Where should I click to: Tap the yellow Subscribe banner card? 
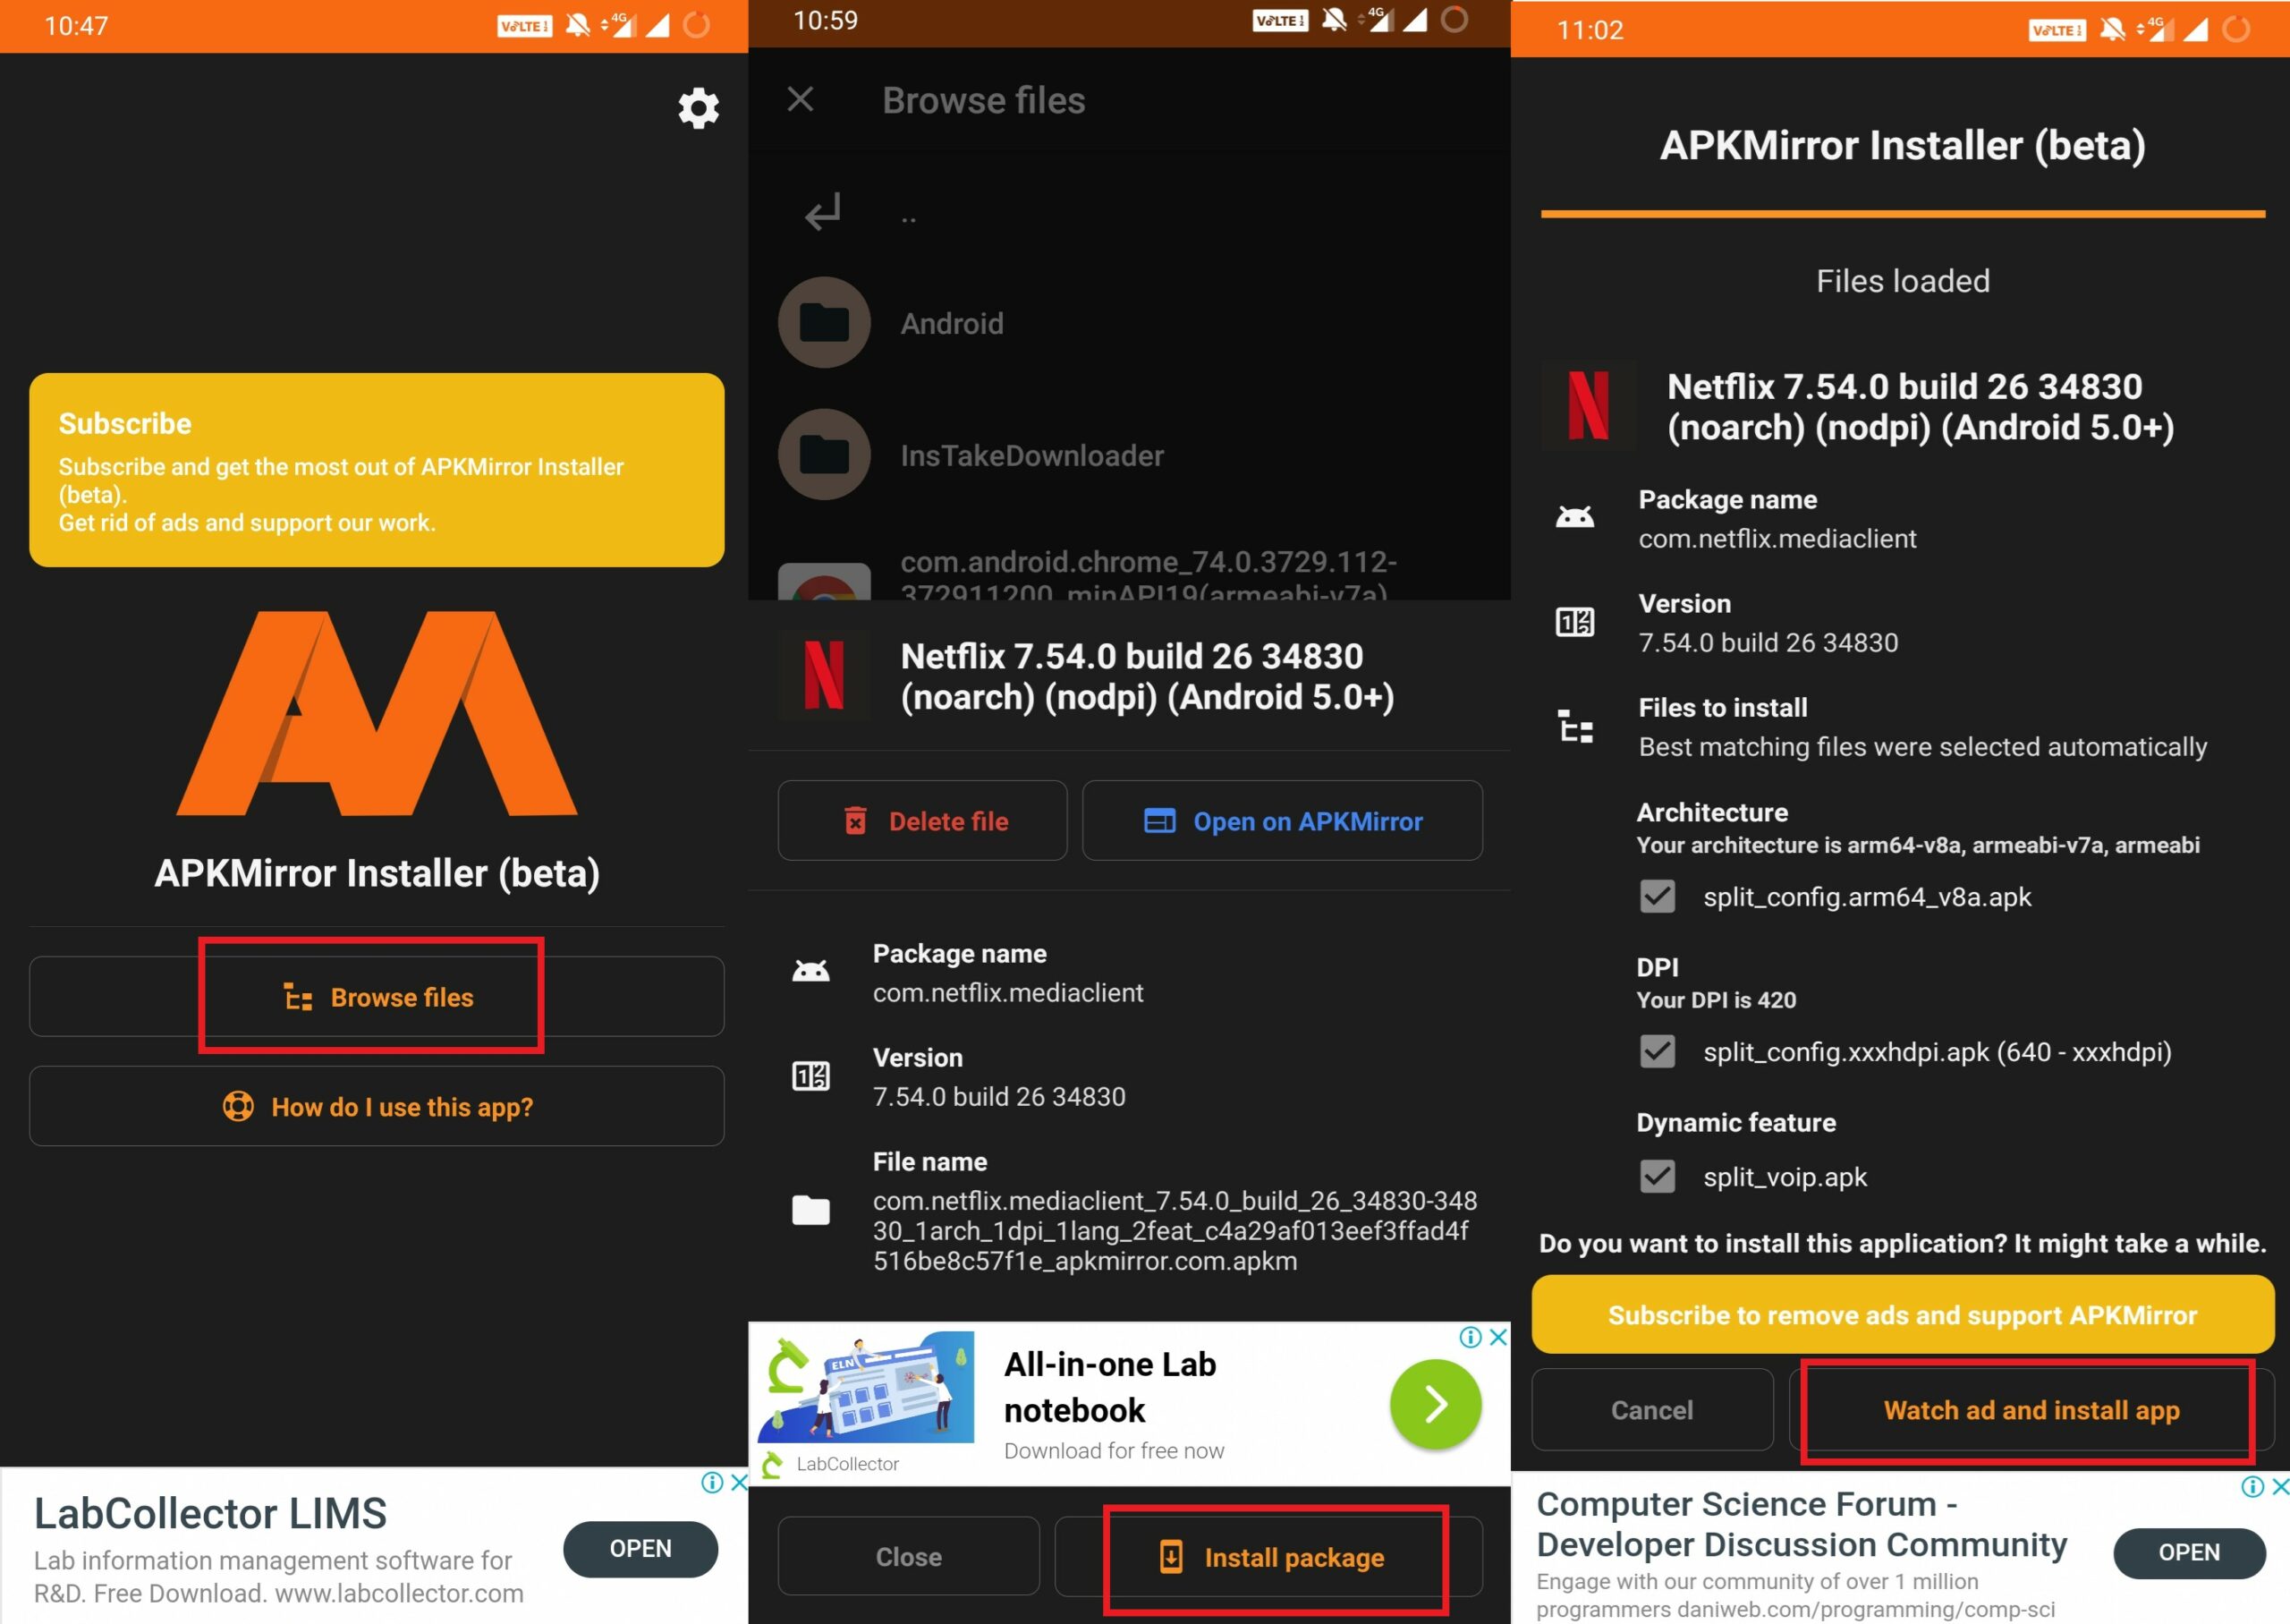(x=377, y=470)
